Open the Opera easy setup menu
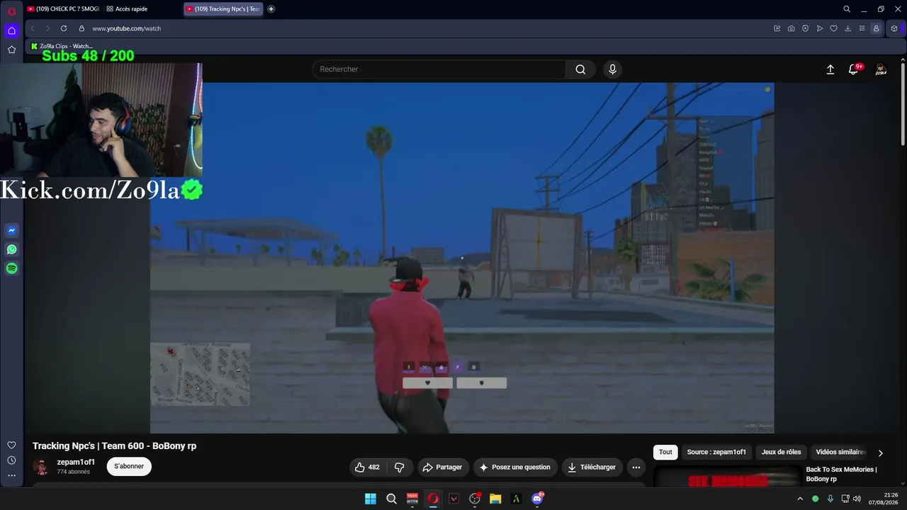Image resolution: width=907 pixels, height=510 pixels. pos(862,28)
